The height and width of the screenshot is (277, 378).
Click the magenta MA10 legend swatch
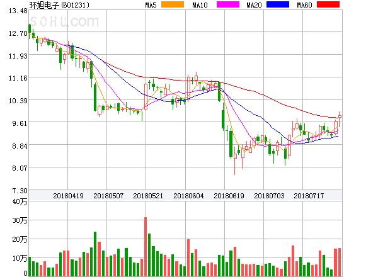(x=228, y=4)
